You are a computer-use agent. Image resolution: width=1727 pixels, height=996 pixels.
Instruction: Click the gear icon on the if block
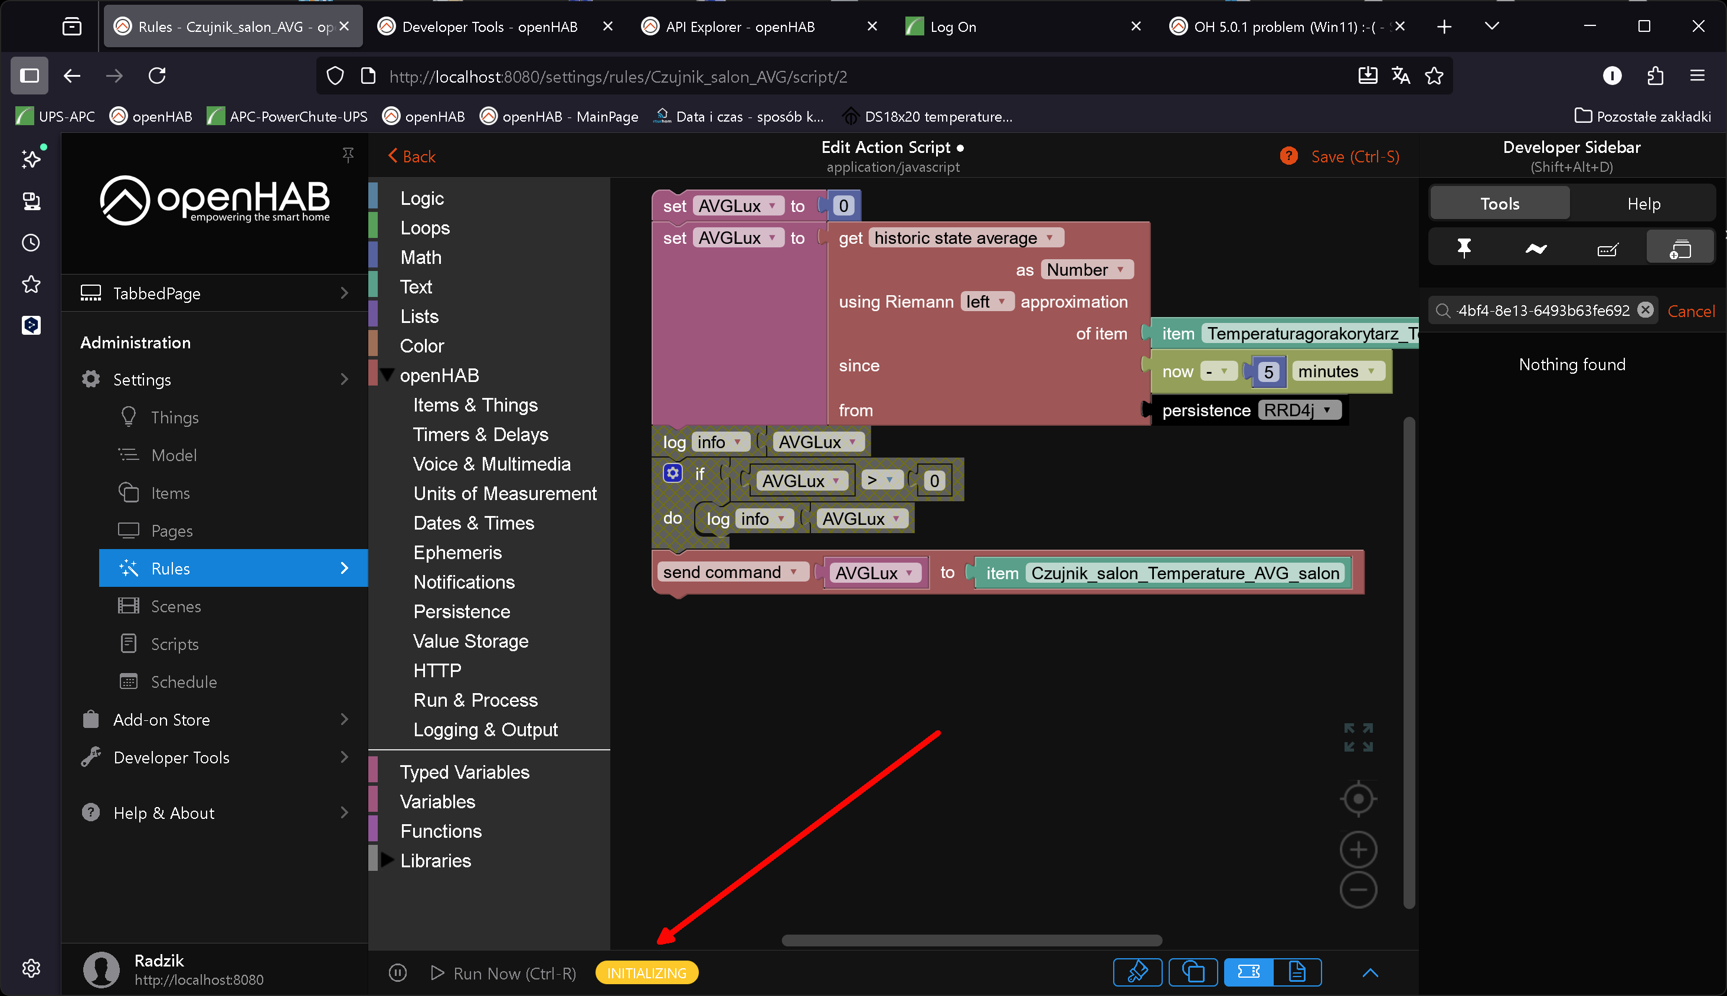(x=673, y=473)
